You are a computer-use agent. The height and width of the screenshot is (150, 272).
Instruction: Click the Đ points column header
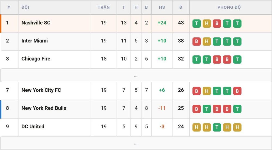coord(181,7)
